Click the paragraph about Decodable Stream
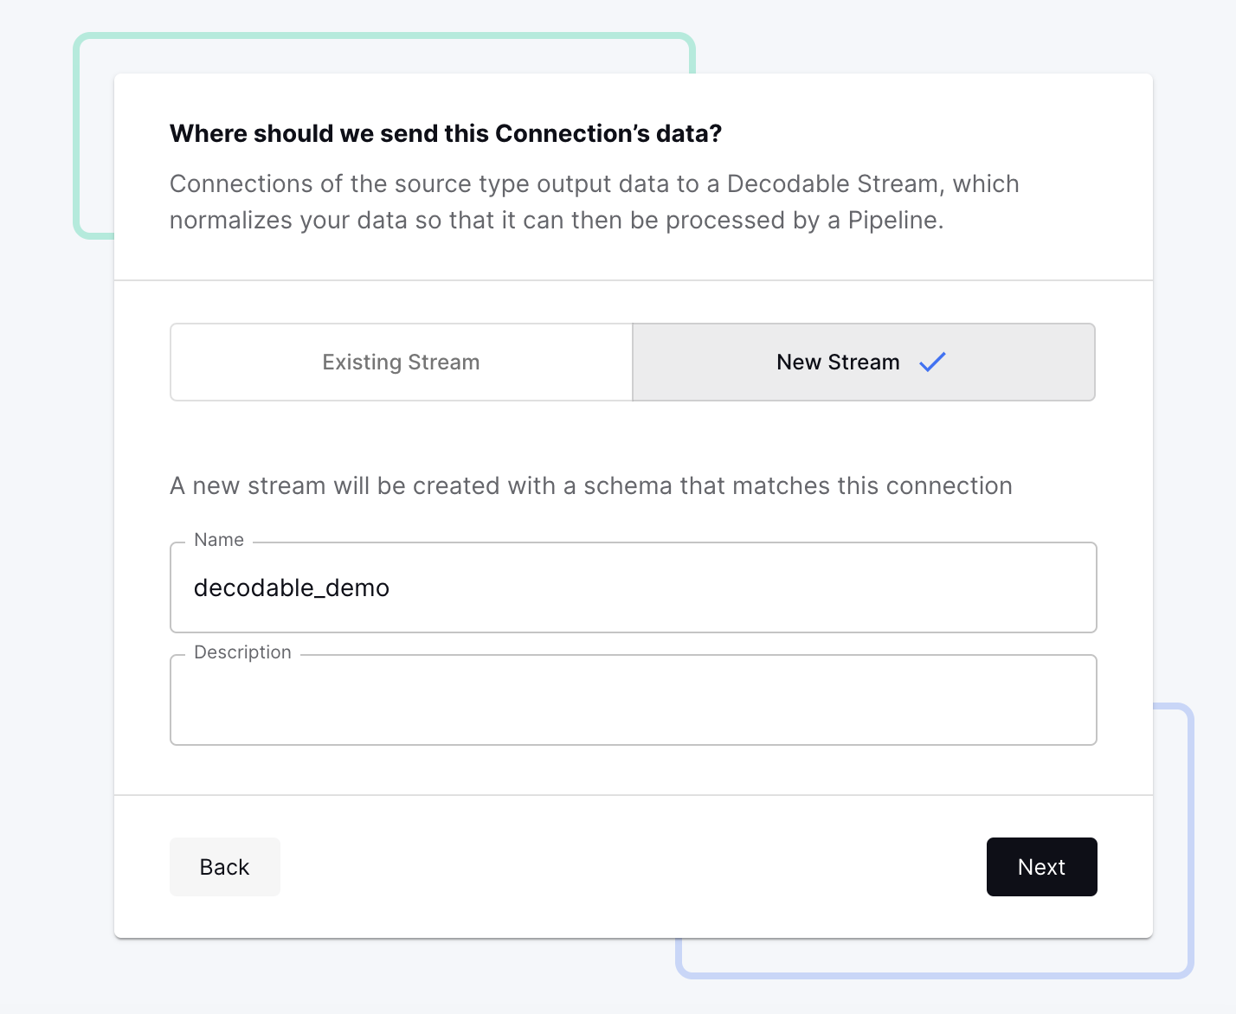 [594, 202]
